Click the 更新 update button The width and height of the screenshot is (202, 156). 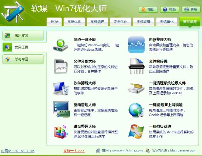[191, 10]
